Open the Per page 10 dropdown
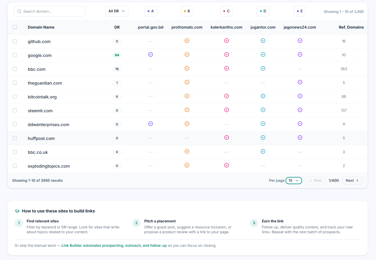Viewport: 376px width, 260px height. coord(294,181)
